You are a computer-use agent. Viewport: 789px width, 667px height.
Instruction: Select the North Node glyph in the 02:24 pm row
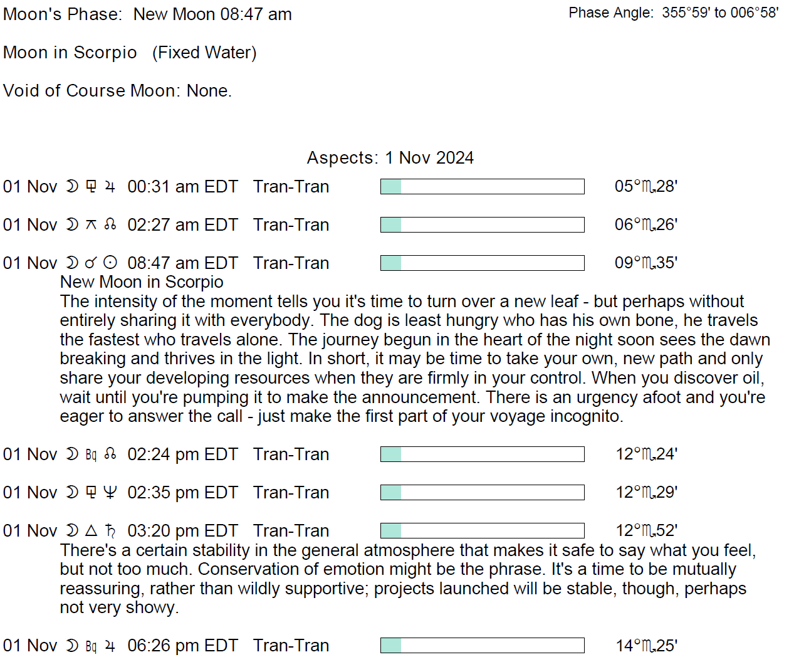pos(110,454)
